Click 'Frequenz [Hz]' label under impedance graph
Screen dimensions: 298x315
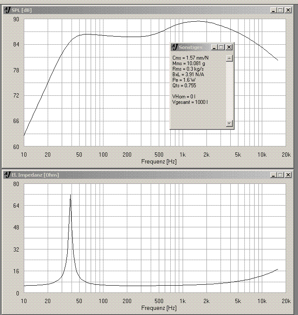159,308
